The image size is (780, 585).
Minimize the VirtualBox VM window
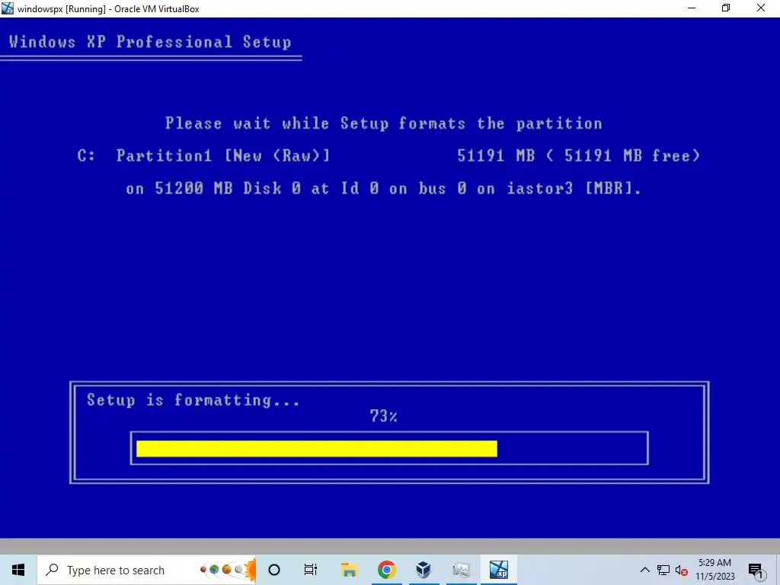point(692,8)
